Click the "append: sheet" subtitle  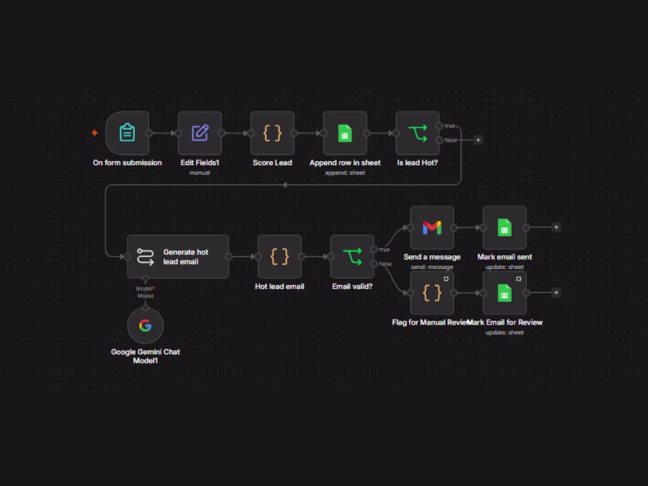point(345,173)
